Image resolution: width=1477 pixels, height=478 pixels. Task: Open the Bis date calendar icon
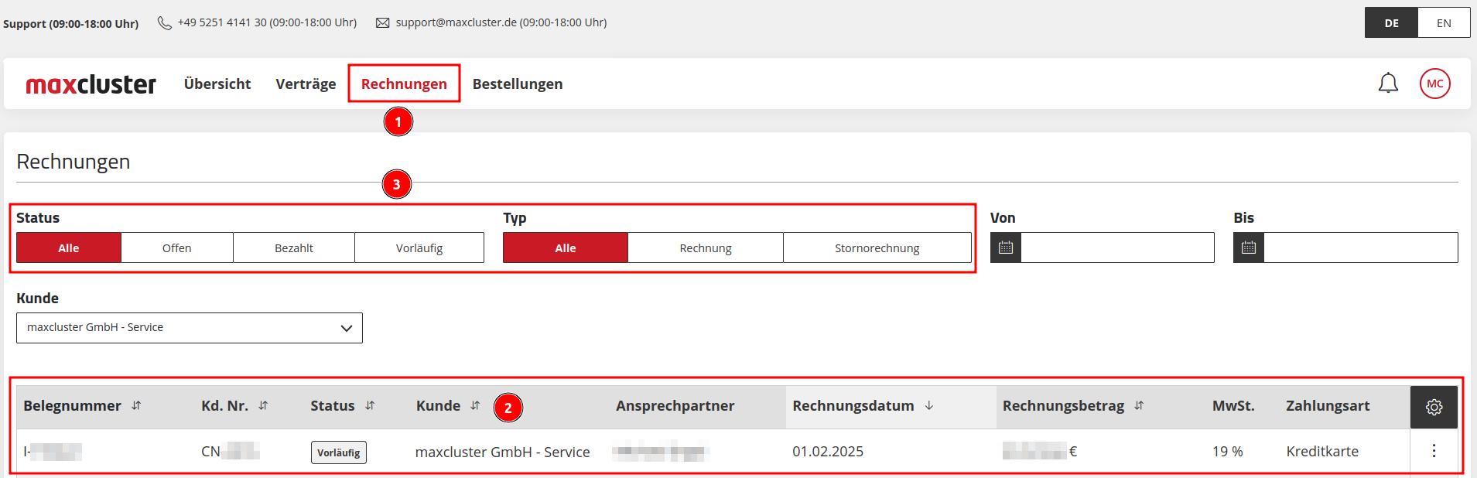click(x=1249, y=248)
